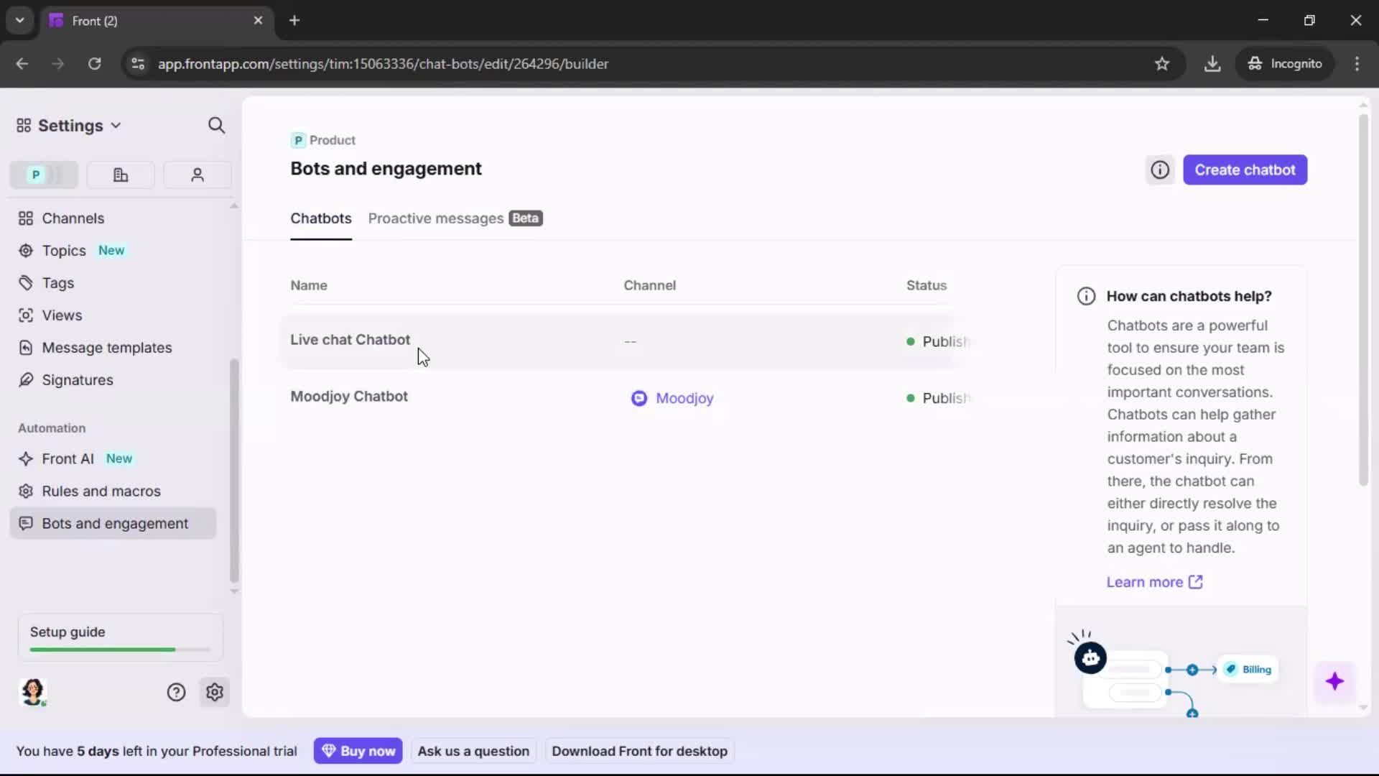The height and width of the screenshot is (776, 1379).
Task: Switch to the Proactive messages tab
Action: coord(435,218)
